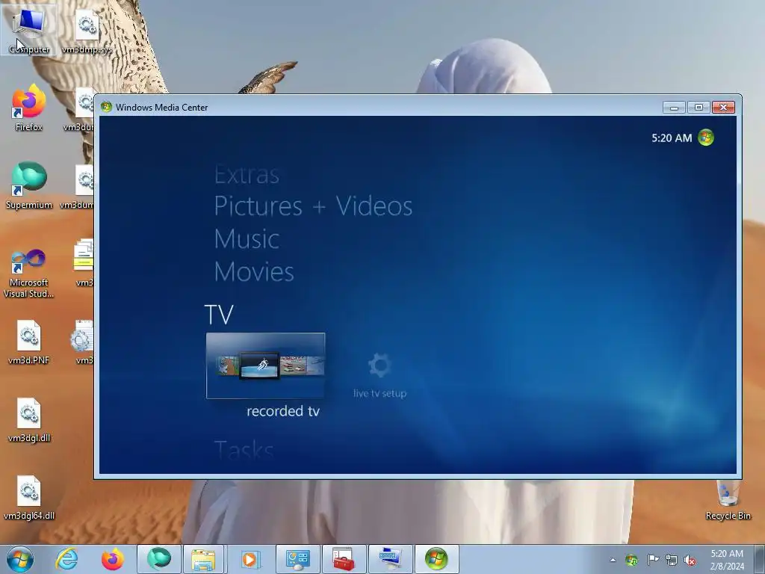Select the vm3d.PNF file icon
Screen dimensions: 765x574
(x=29, y=342)
